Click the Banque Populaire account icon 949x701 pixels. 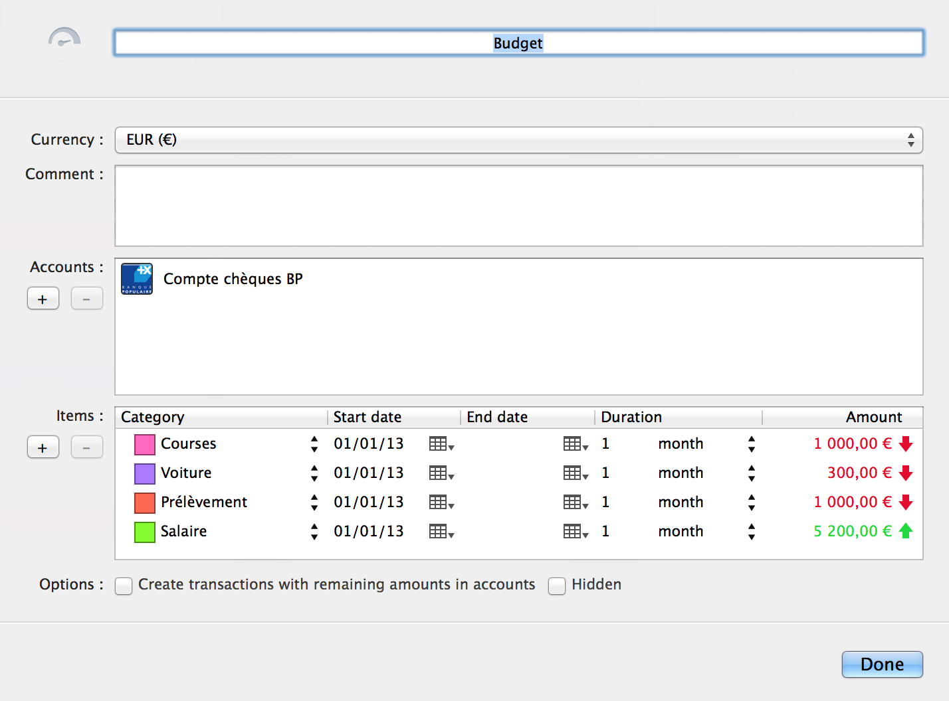point(137,279)
